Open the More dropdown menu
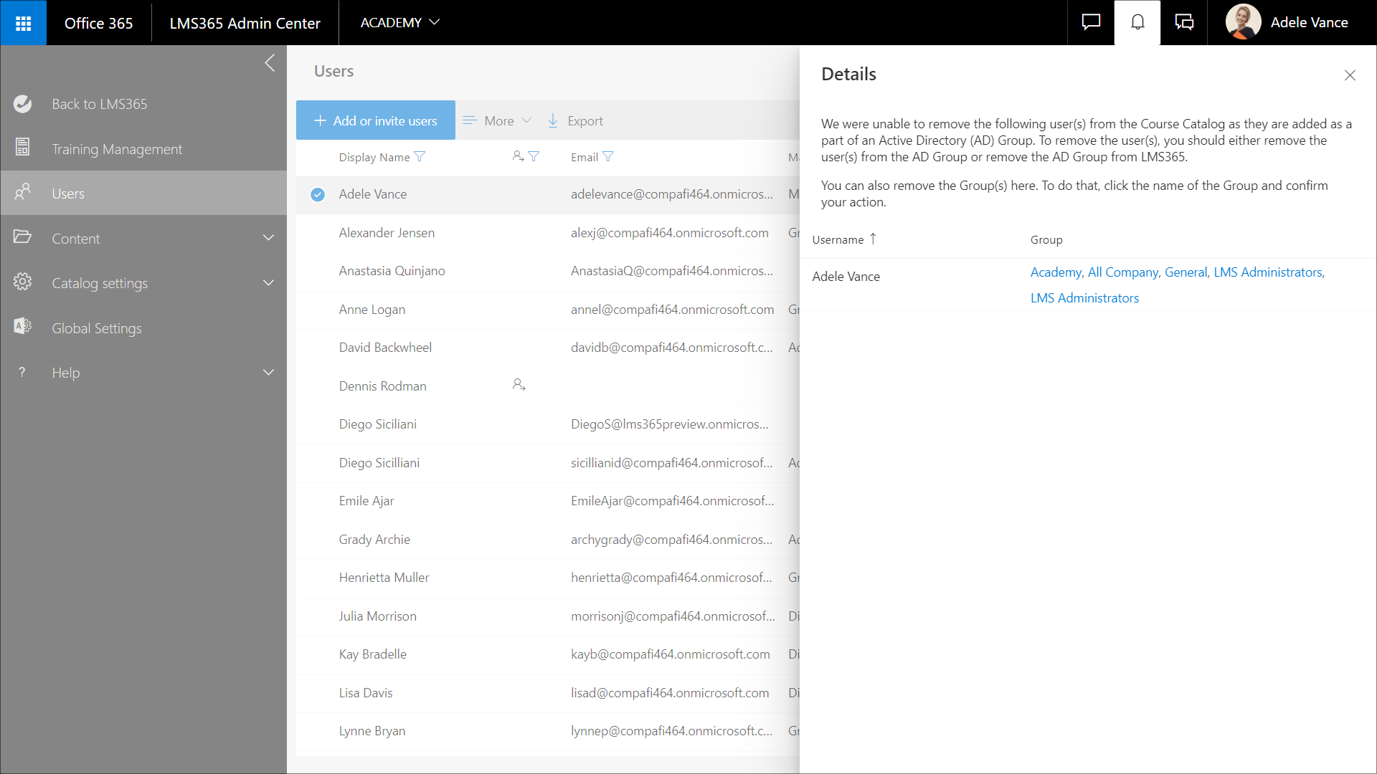 [498, 120]
